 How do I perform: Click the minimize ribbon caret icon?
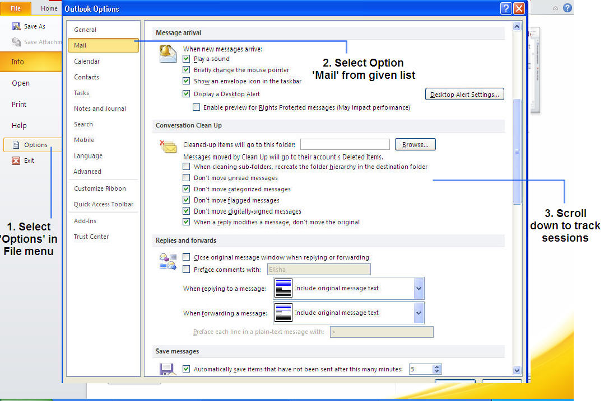coord(555,8)
